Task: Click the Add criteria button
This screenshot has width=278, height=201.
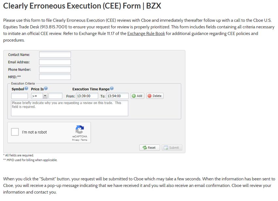Action: pyautogui.click(x=137, y=96)
